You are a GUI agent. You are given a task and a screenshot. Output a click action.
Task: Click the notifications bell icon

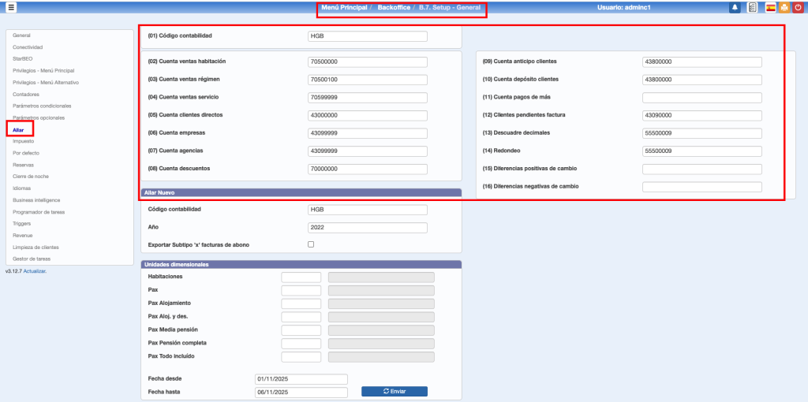[735, 8]
